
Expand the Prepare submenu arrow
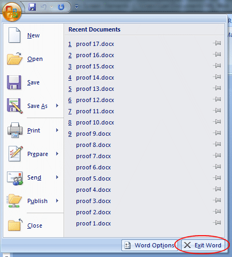(x=57, y=153)
